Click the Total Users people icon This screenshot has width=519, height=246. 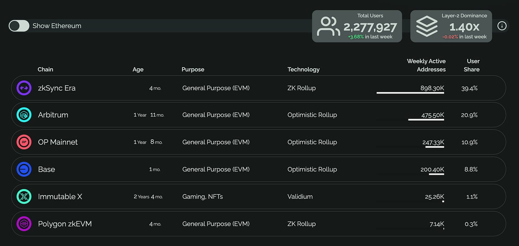coord(328,26)
